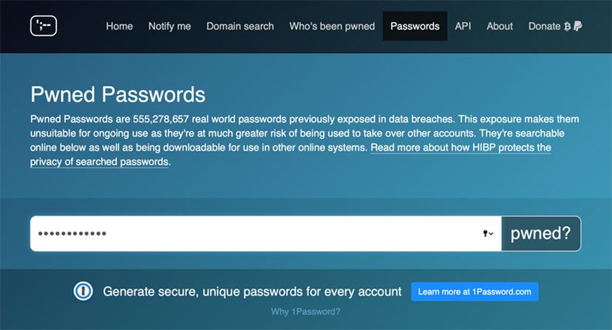Open the Why 1Password? link
The height and width of the screenshot is (330, 612).
pos(305,312)
